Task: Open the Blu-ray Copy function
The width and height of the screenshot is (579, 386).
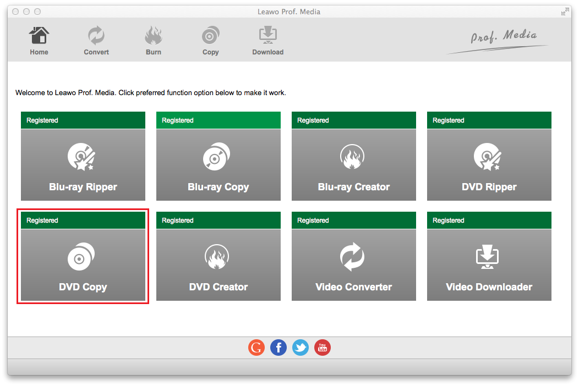Action: tap(219, 165)
